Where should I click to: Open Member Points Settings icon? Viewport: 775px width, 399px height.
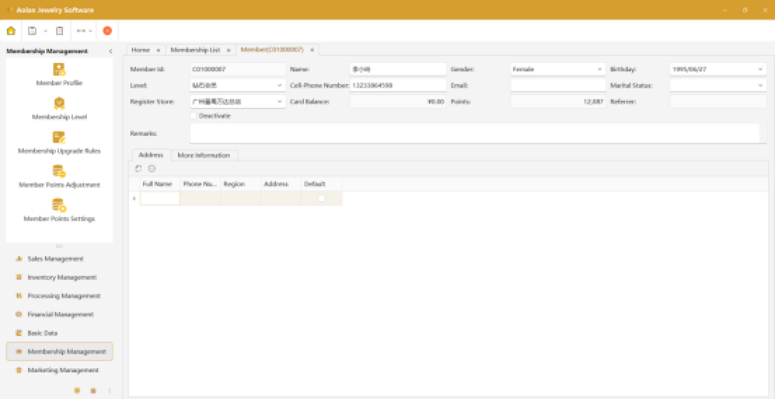tap(59, 205)
